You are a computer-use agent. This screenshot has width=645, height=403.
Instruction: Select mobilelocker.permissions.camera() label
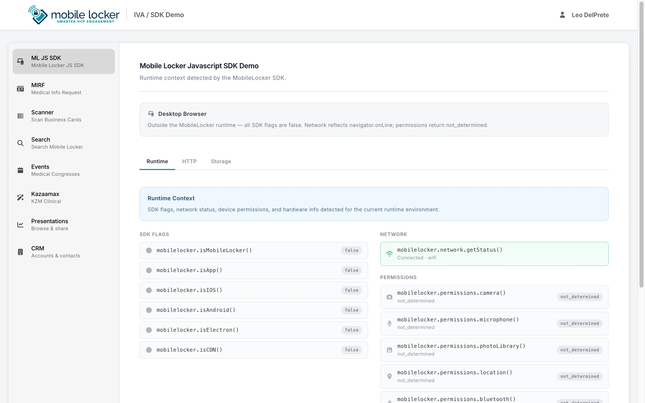click(451, 293)
